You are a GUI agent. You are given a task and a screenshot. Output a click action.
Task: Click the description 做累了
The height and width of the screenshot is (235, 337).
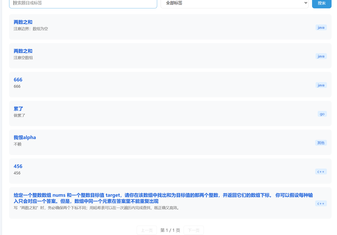click(x=19, y=115)
